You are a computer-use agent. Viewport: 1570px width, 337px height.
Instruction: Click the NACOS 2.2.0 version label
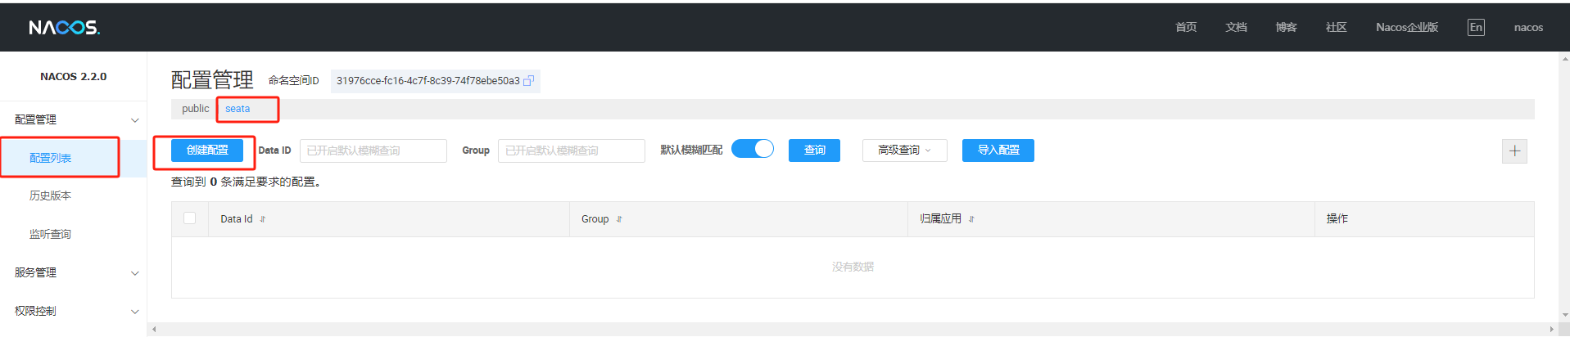coord(74,76)
